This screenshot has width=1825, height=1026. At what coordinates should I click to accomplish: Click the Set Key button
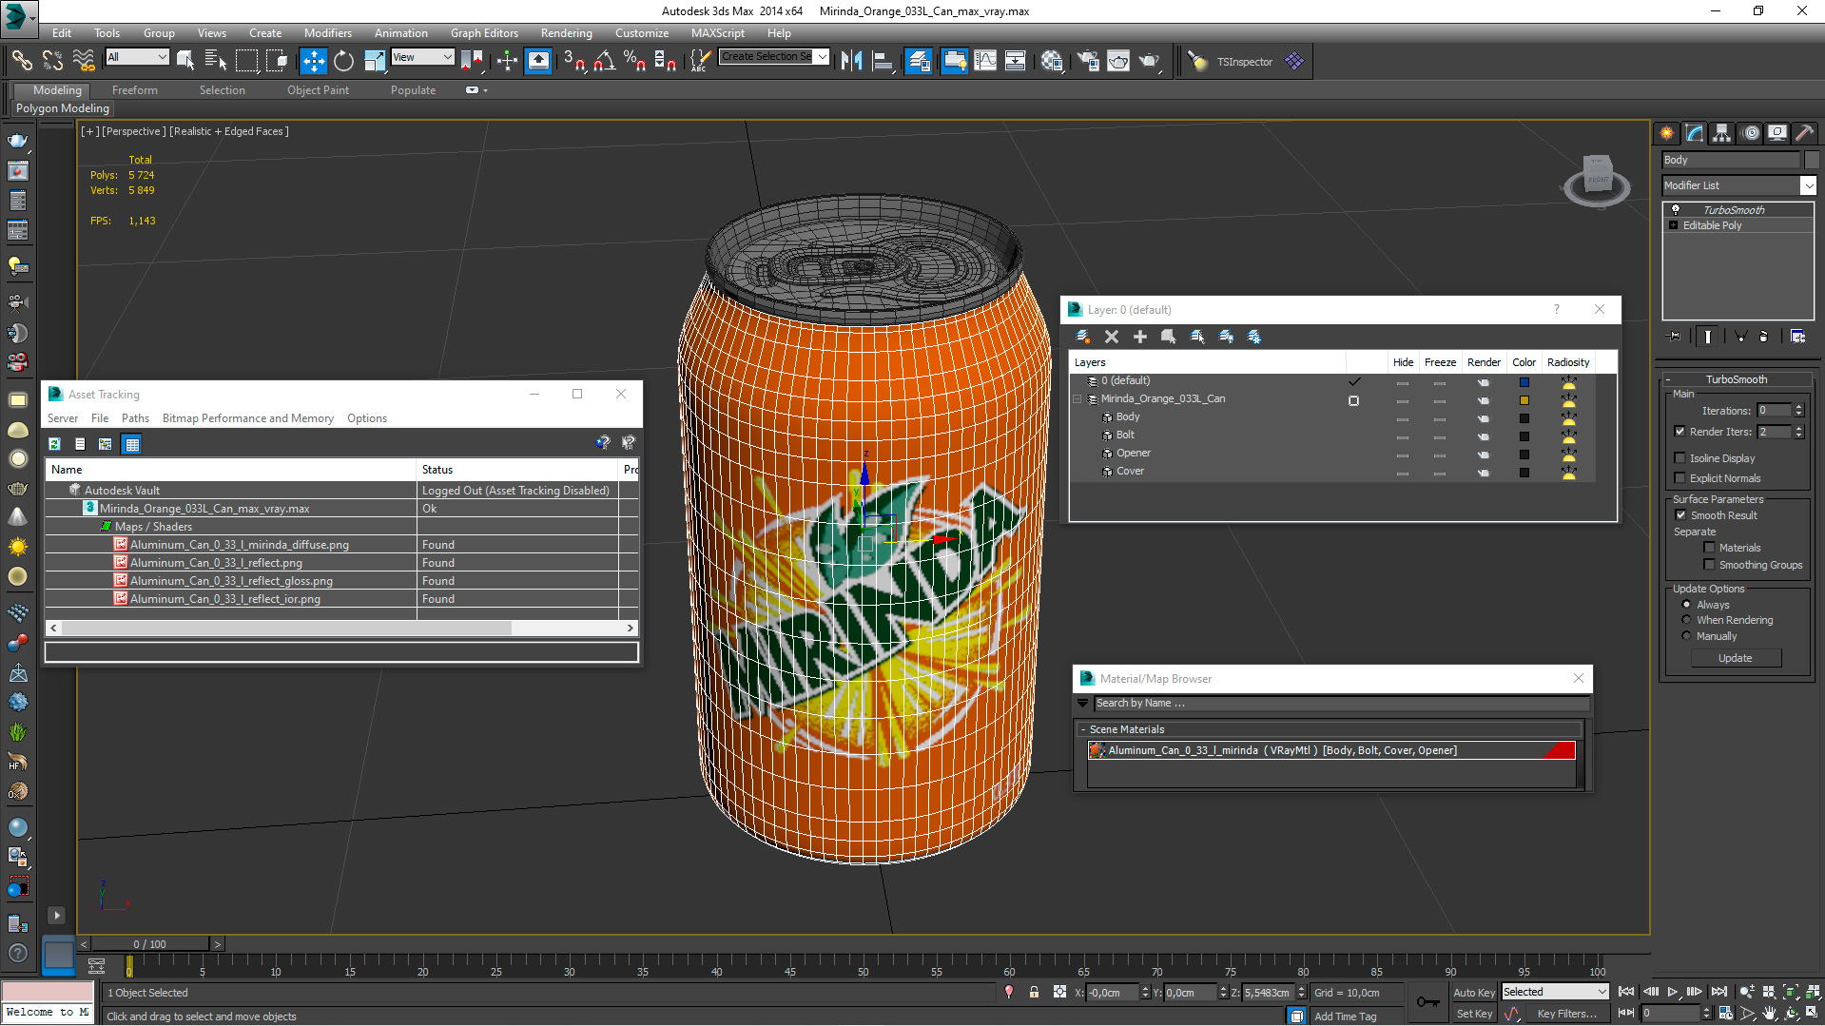pyautogui.click(x=1474, y=1014)
